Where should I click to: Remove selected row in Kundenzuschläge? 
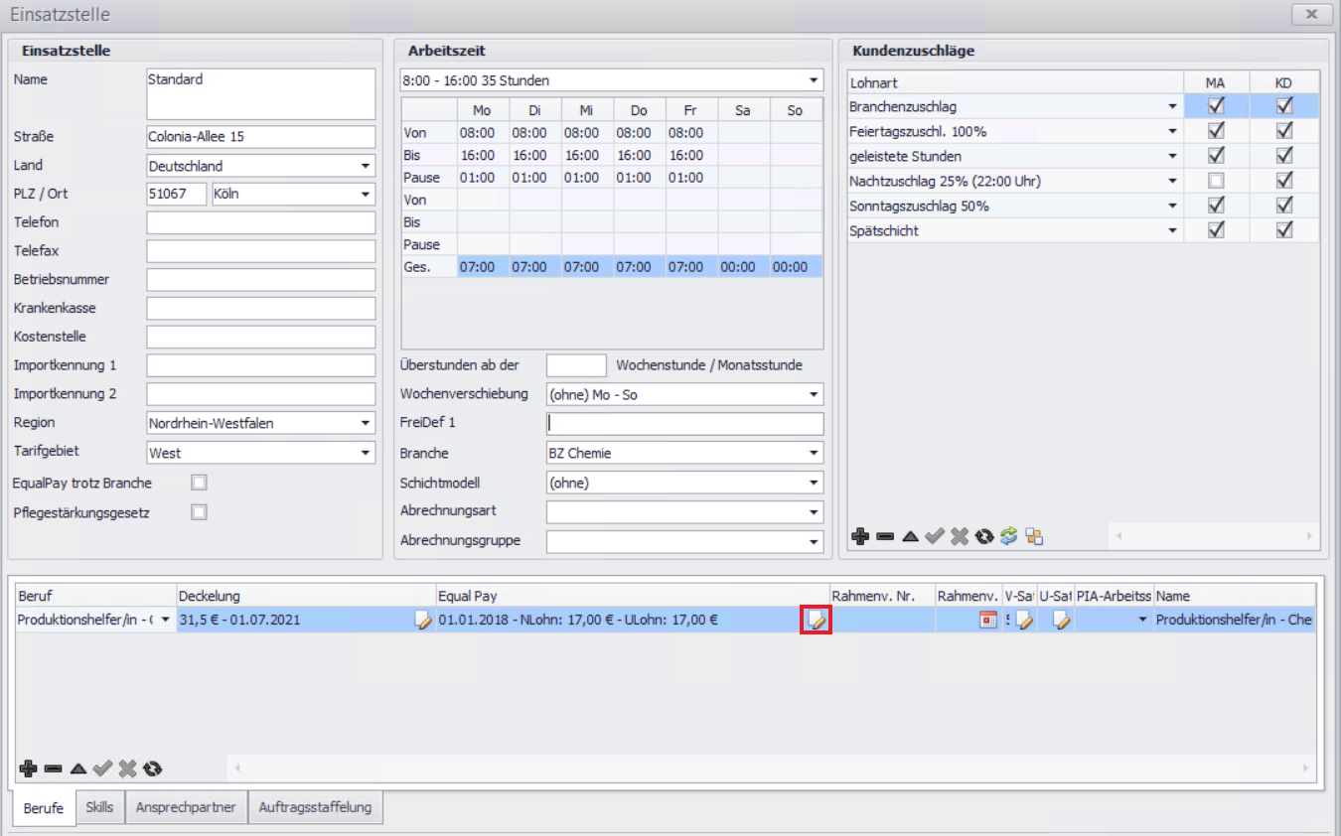885,536
